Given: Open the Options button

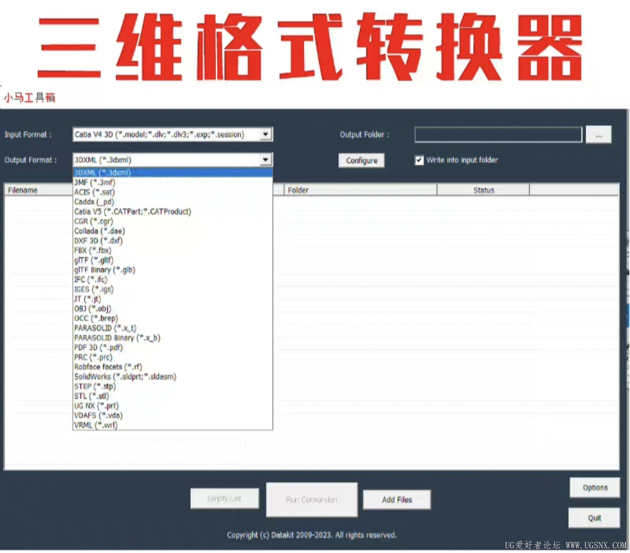Looking at the screenshot, I should click(x=595, y=488).
